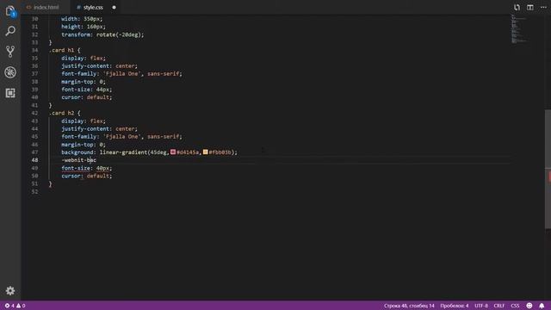This screenshot has height=310, width=551.
Task: Click line number 48 in the gutter
Action: [x=34, y=160]
